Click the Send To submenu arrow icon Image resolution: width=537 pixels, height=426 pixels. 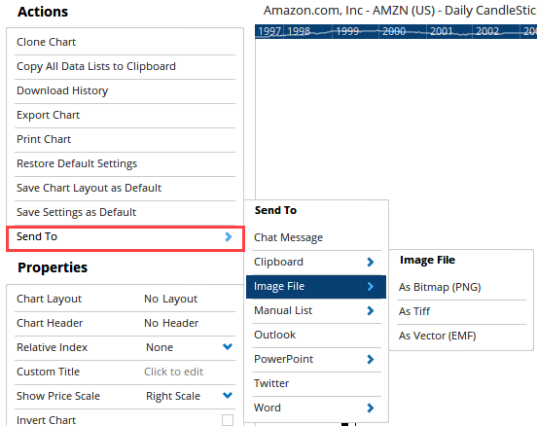tap(229, 236)
